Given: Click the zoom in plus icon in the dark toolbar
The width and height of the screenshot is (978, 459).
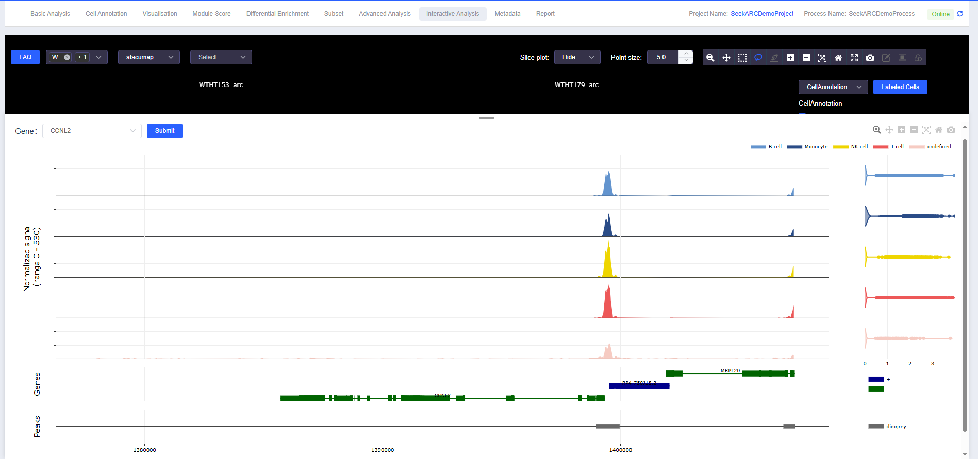Looking at the screenshot, I should (790, 58).
